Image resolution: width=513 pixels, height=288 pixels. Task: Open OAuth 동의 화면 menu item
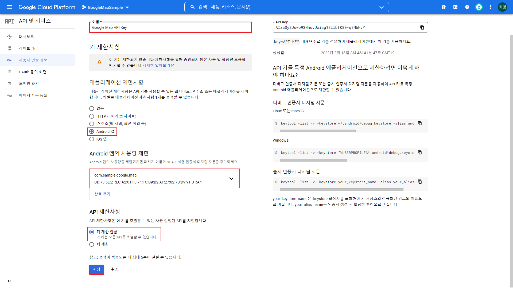tap(33, 72)
